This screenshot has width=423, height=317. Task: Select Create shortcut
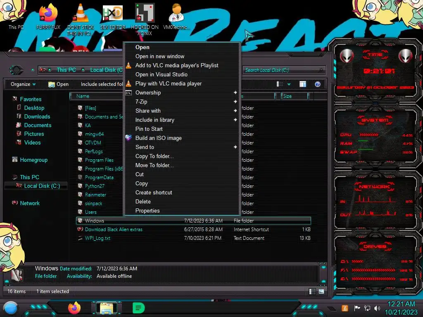pos(182,192)
